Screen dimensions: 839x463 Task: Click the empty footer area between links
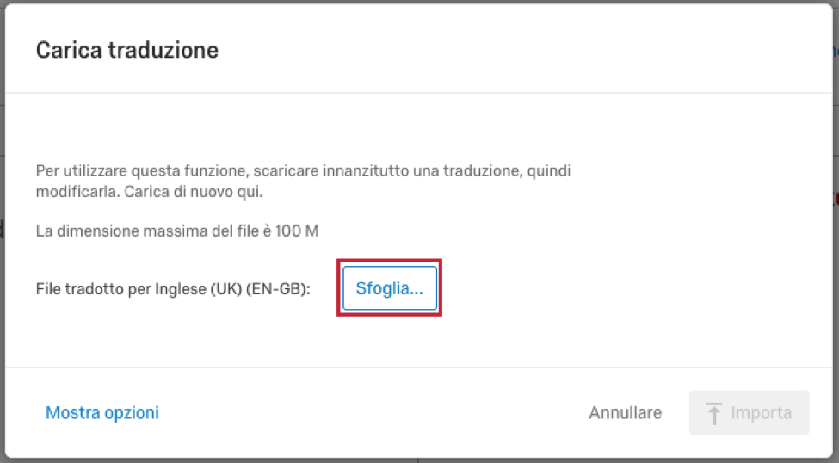pos(374,413)
